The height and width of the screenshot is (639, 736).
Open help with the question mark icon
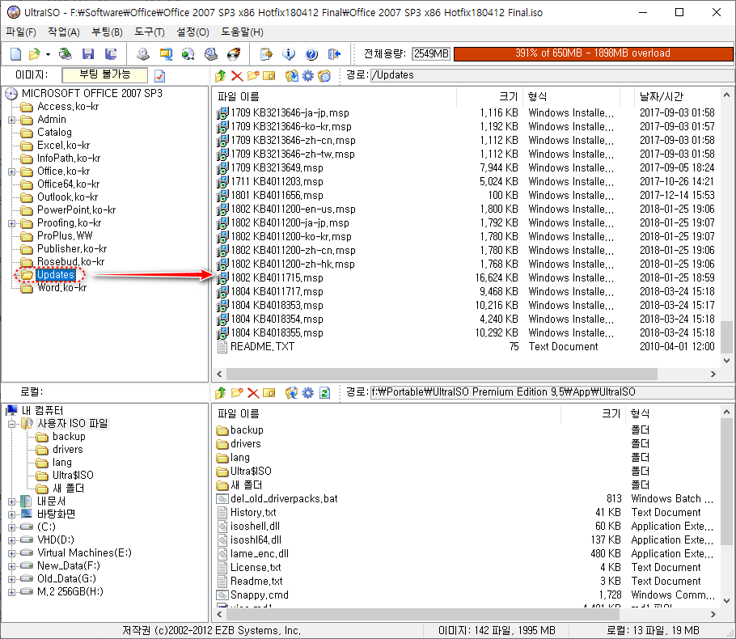311,54
